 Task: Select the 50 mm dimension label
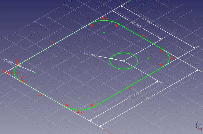pos(135,24)
